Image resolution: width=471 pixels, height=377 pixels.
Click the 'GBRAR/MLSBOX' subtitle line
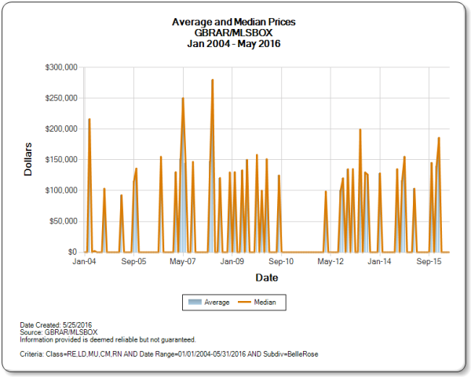233,33
